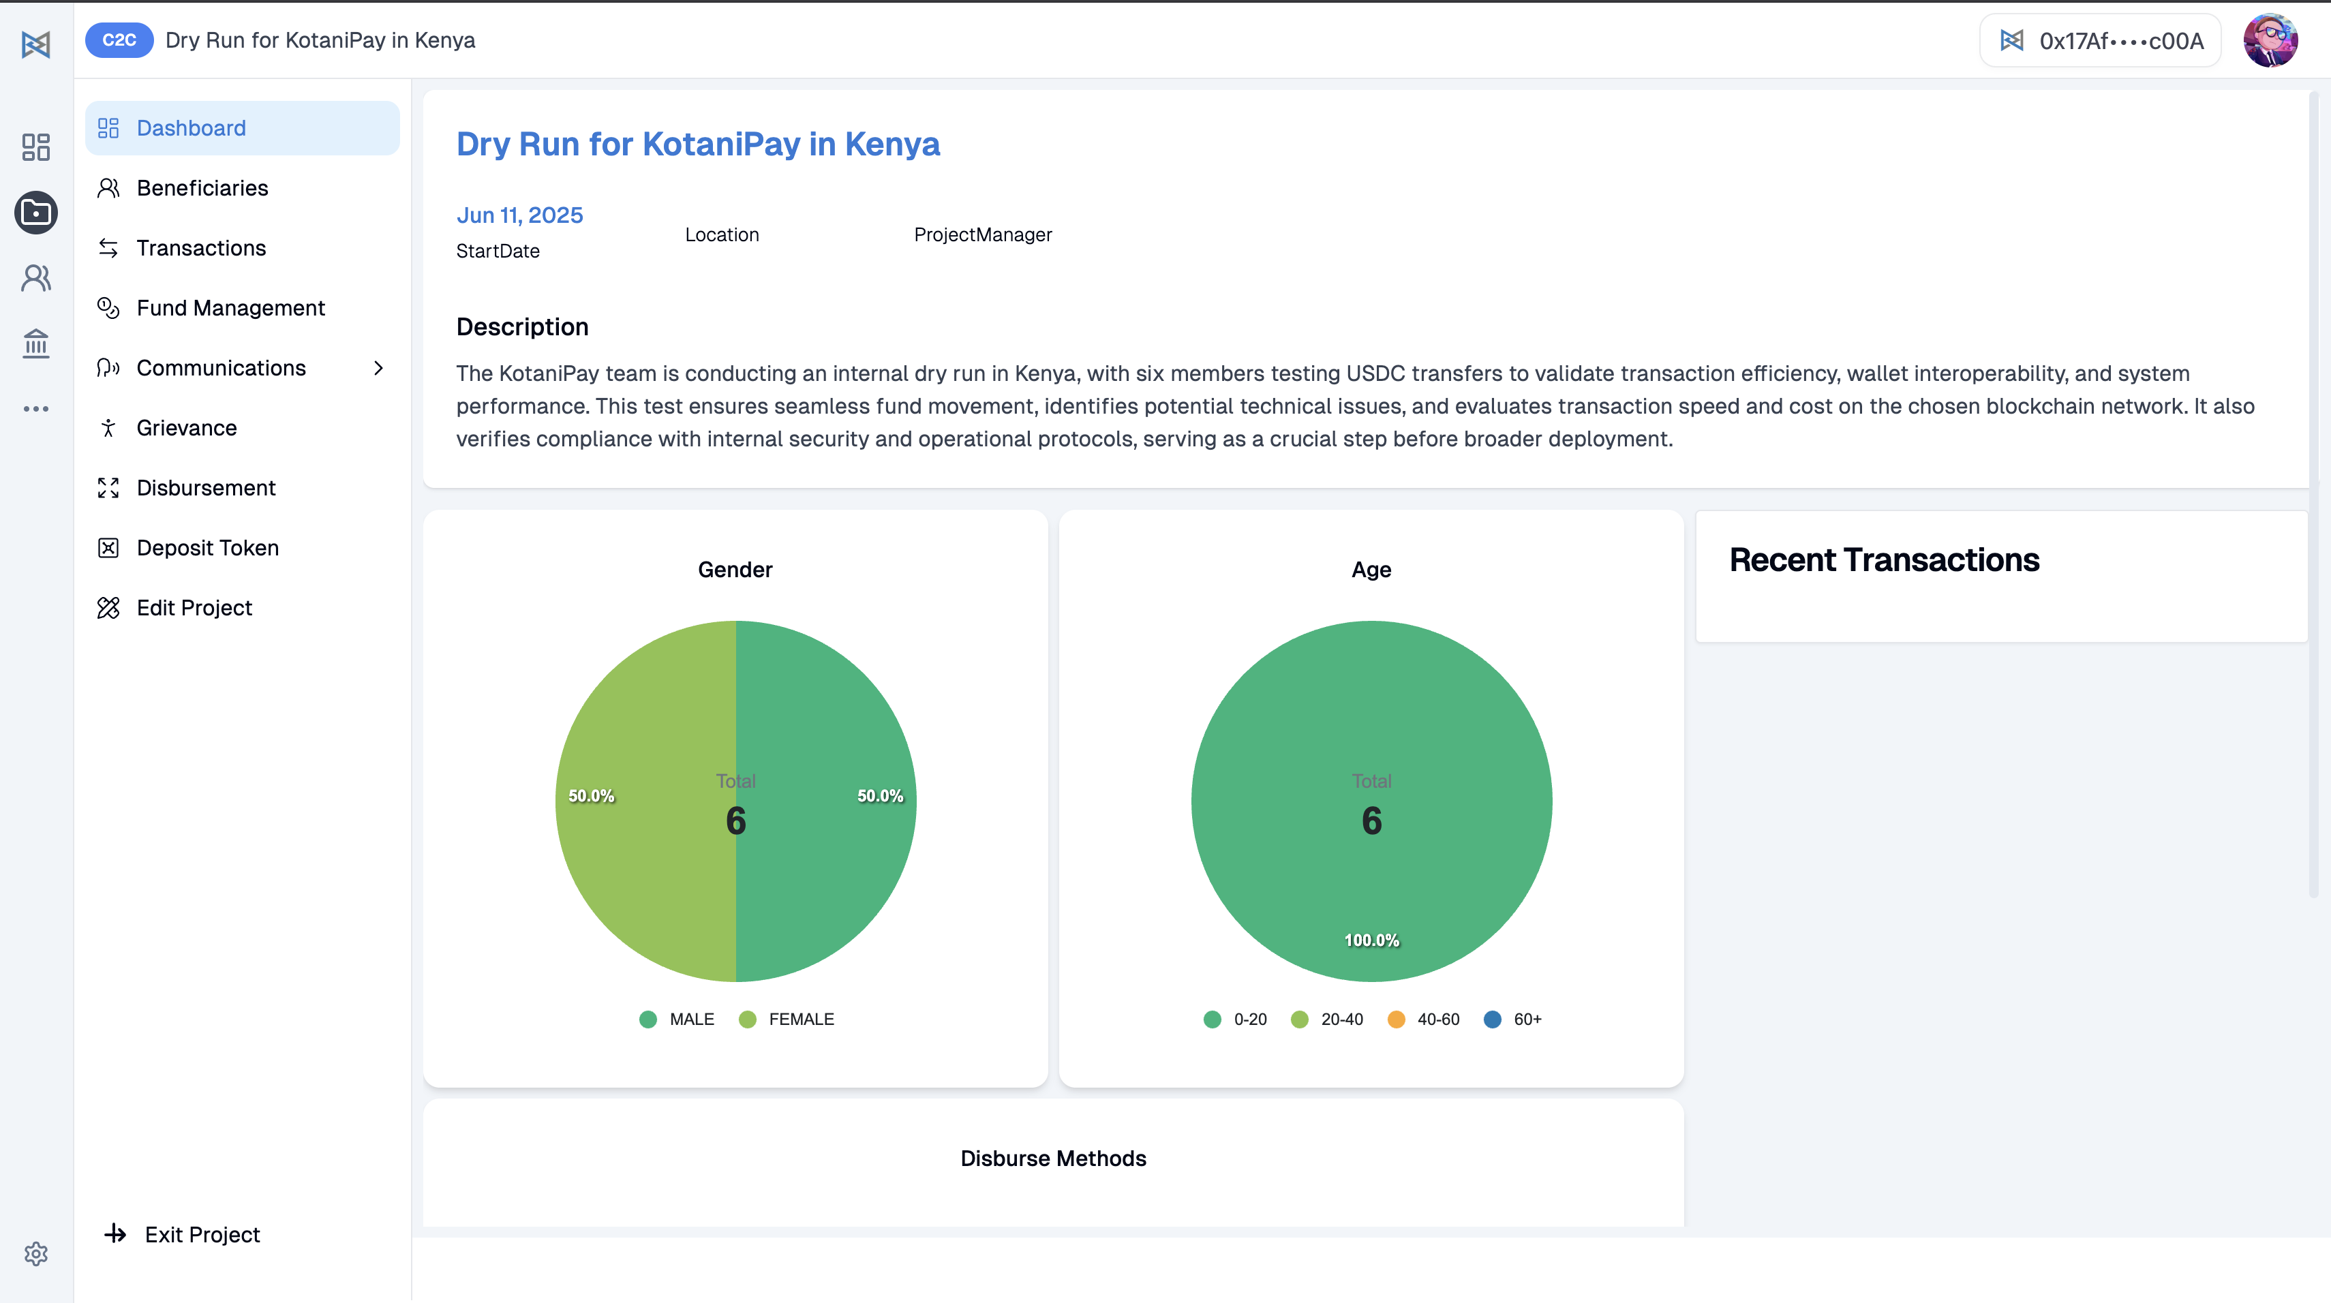Toggle 0-20 legend swatch in Age chart

point(1213,1020)
